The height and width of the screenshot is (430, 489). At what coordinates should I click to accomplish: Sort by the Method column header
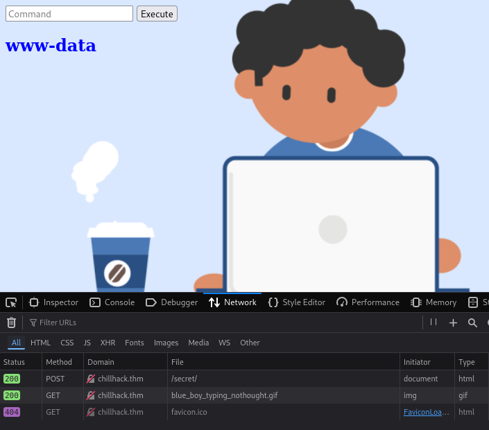[62, 362]
